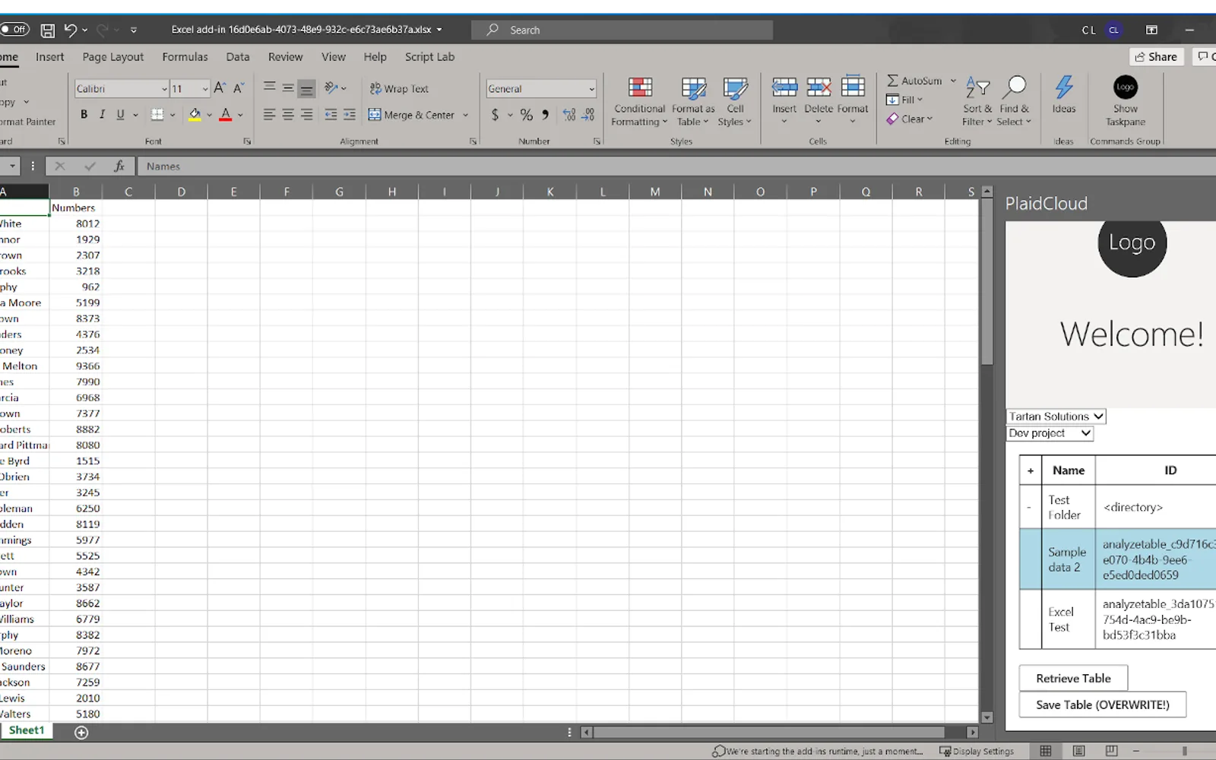This screenshot has width=1216, height=760.
Task: Open the font size dropdown
Action: coord(204,89)
